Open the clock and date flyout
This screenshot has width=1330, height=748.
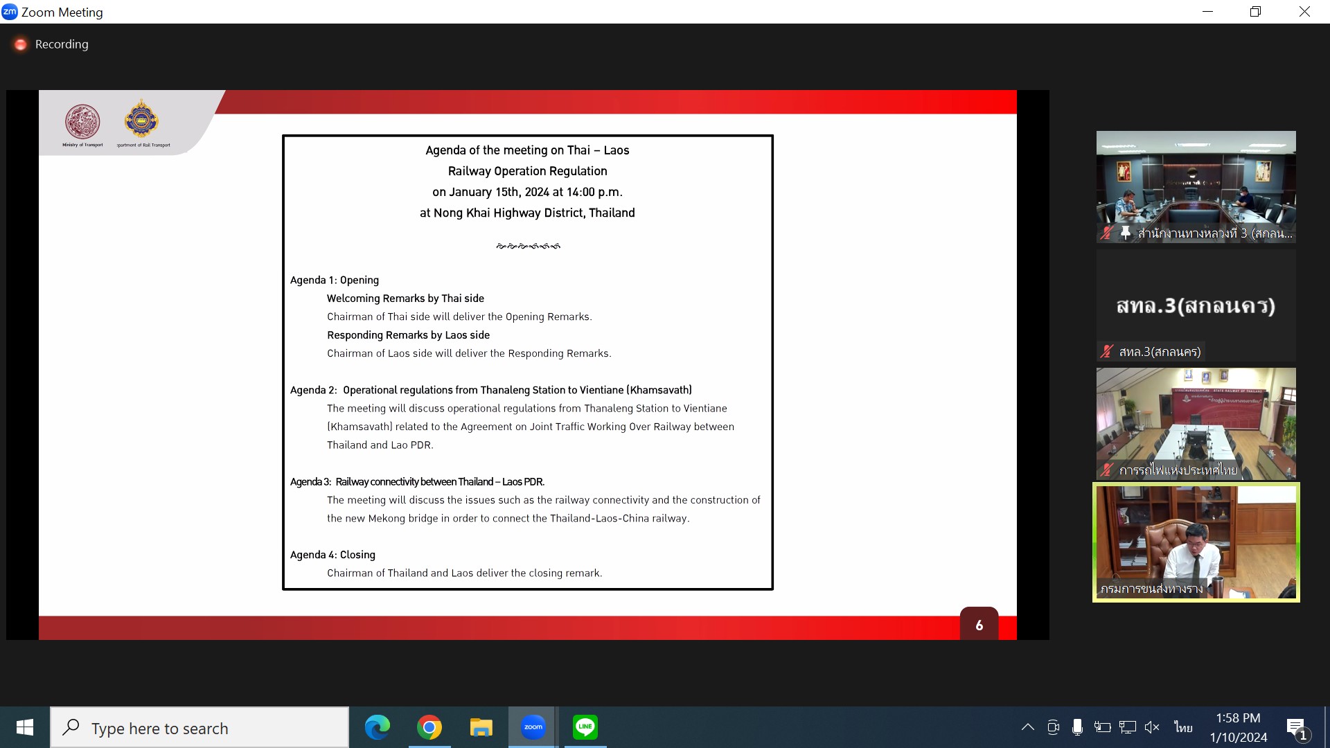(1238, 727)
